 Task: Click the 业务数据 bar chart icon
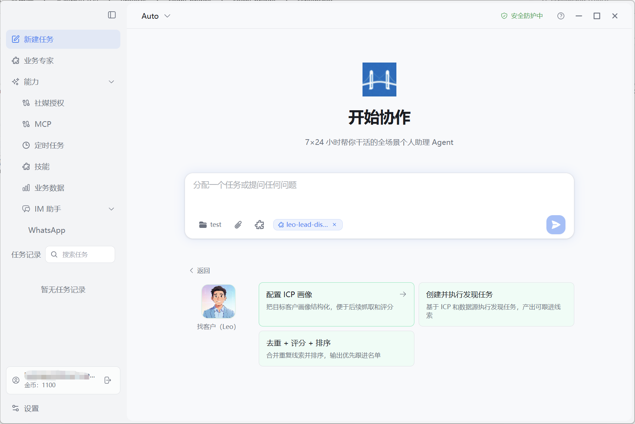click(x=26, y=188)
